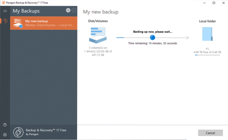Click the Disk/Volumes source drive icon

coord(98,35)
